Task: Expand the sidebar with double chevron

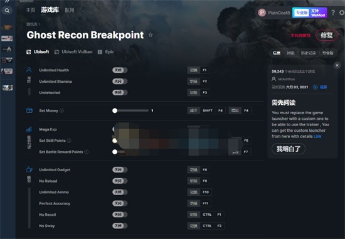Action: click(x=7, y=1)
